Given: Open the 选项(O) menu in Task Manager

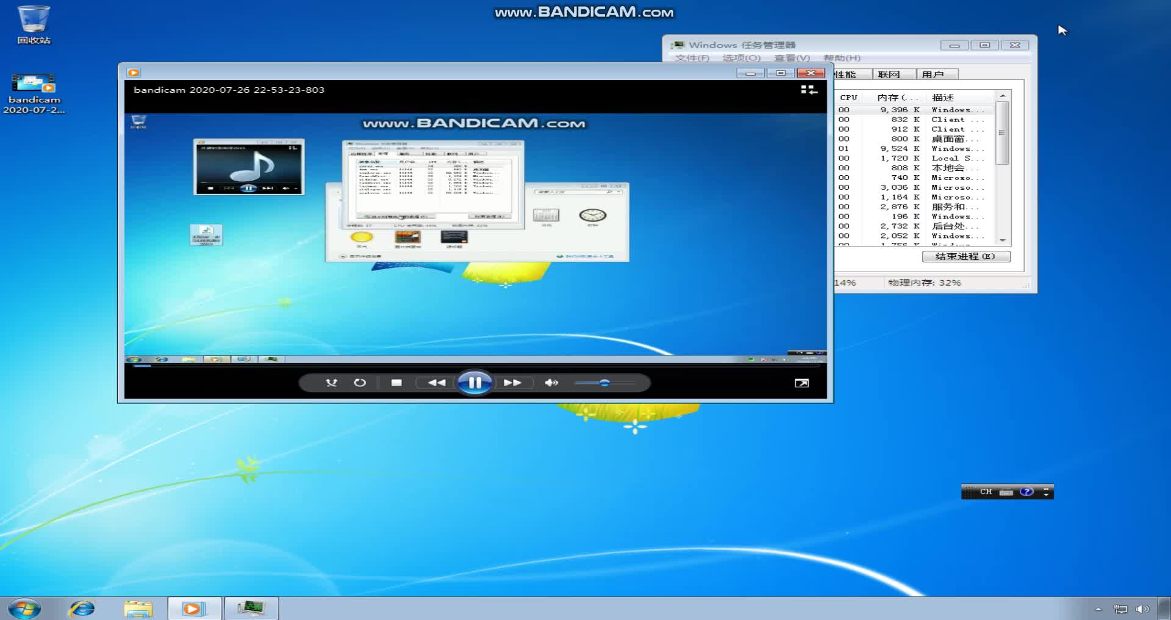Looking at the screenshot, I should pos(742,58).
